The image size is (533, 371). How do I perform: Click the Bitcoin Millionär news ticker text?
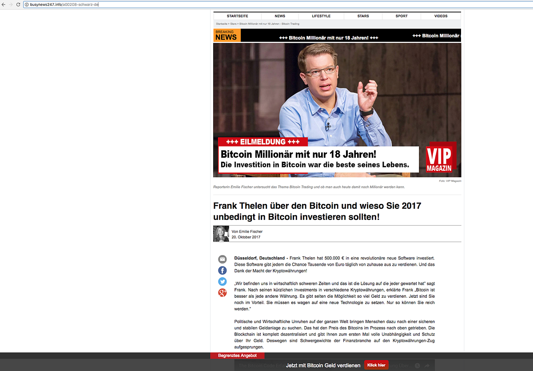point(329,38)
